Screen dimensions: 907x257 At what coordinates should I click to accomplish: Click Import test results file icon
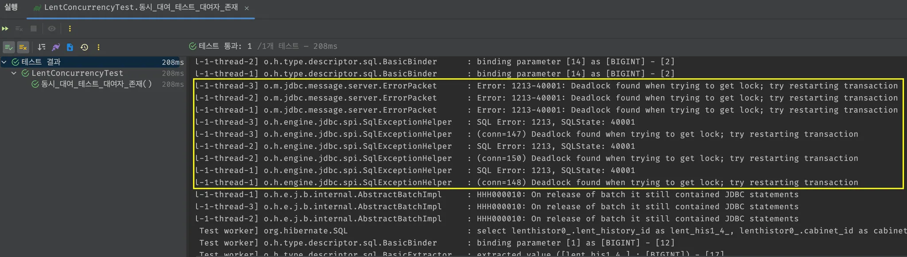[x=70, y=47]
